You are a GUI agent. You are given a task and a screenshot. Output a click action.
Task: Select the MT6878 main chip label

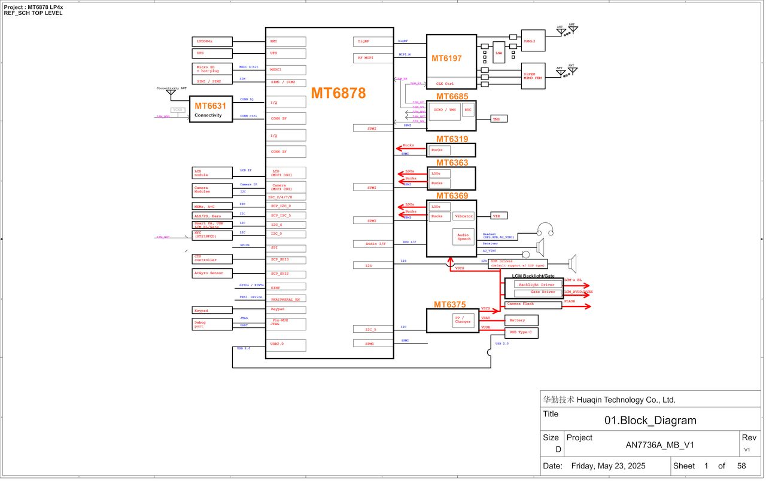[x=338, y=93]
